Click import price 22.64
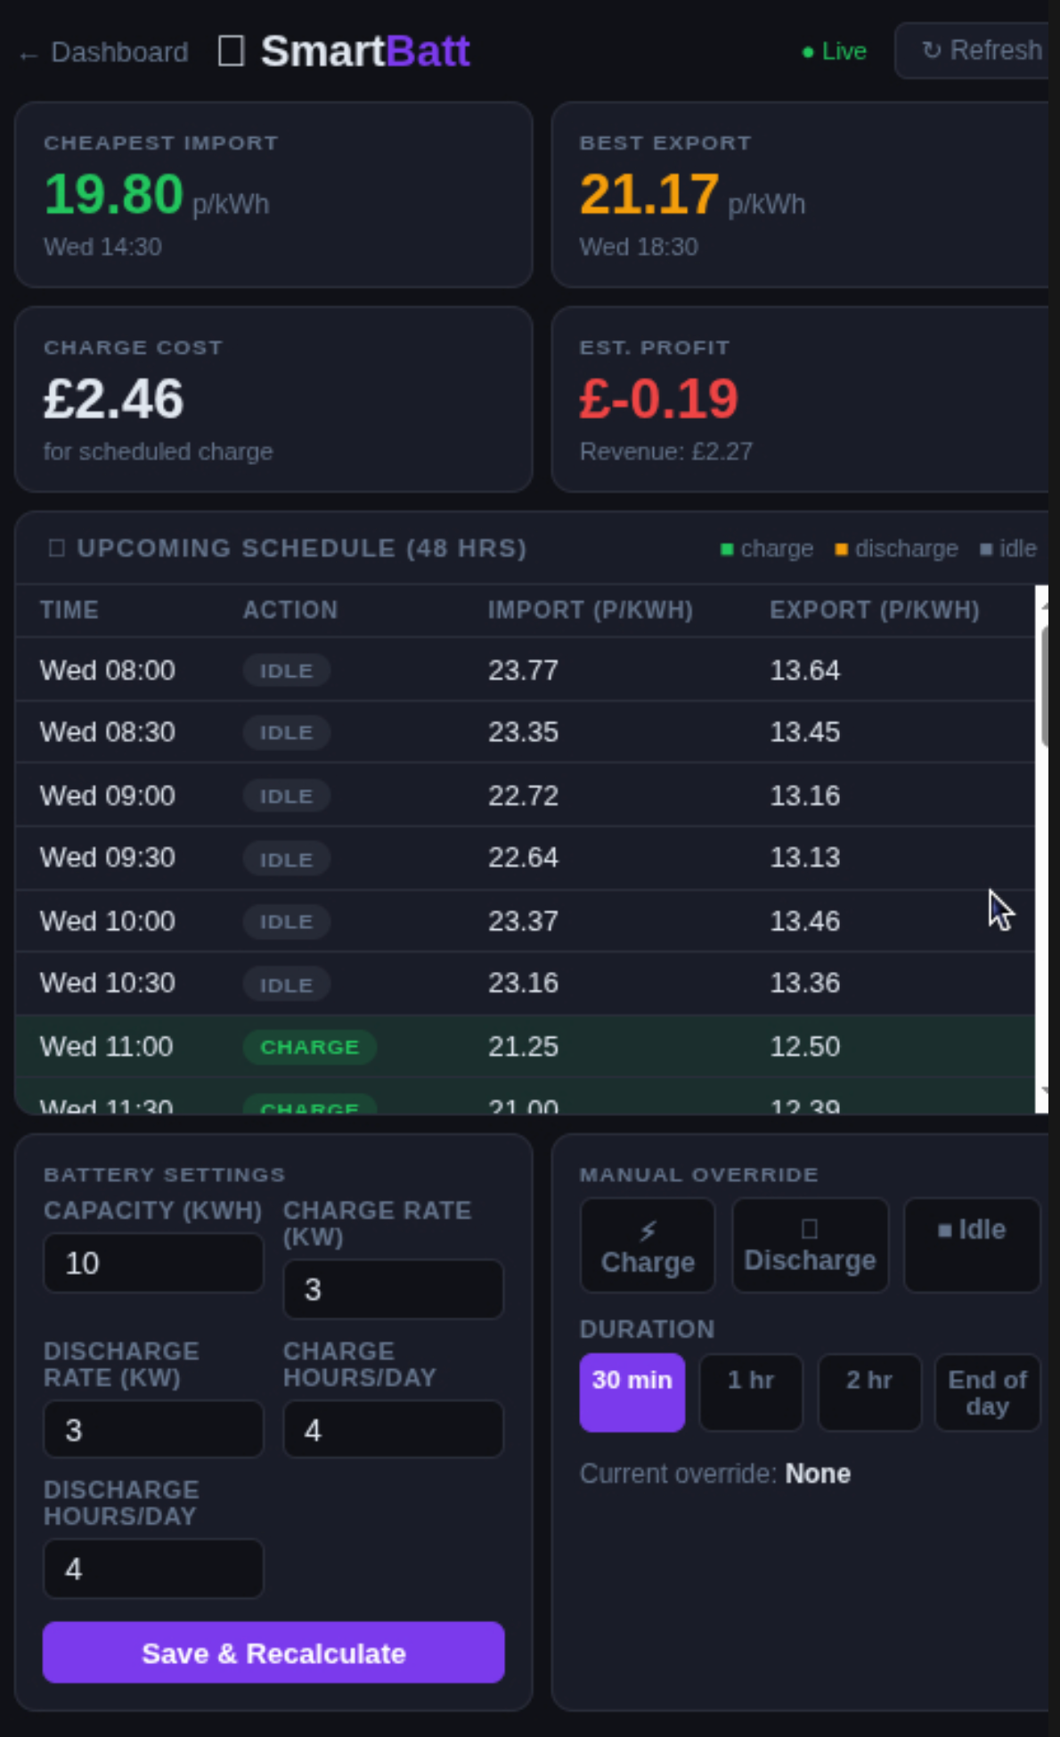 click(x=523, y=858)
